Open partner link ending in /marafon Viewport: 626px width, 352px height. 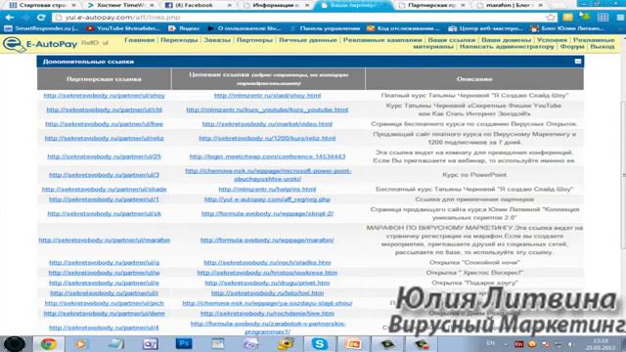click(x=105, y=240)
